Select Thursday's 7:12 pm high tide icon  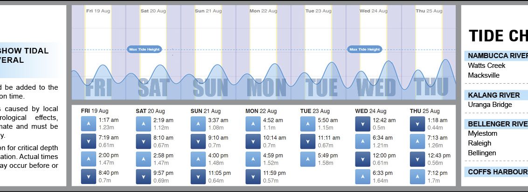point(417,176)
